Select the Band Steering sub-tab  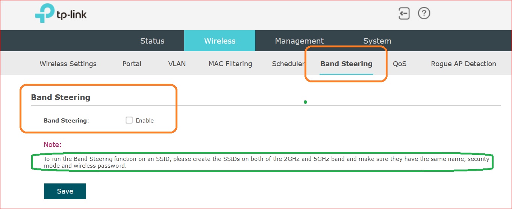click(x=346, y=64)
